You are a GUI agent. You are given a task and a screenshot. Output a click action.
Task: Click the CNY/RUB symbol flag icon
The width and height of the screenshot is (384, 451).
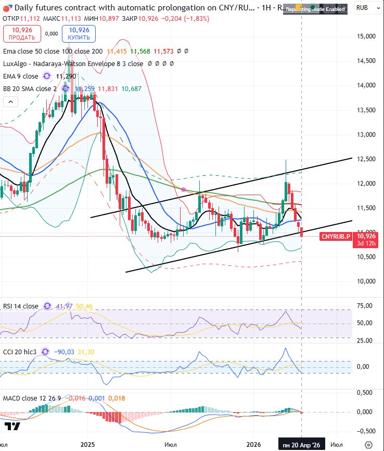coord(6,8)
